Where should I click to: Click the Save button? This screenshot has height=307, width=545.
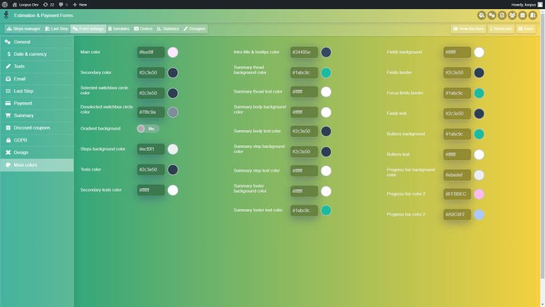pos(526,28)
